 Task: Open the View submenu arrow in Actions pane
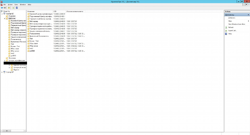[248, 21]
